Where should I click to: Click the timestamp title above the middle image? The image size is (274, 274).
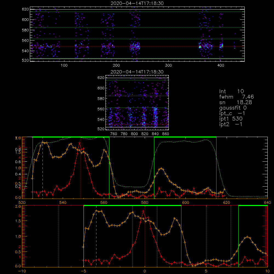(137, 72)
